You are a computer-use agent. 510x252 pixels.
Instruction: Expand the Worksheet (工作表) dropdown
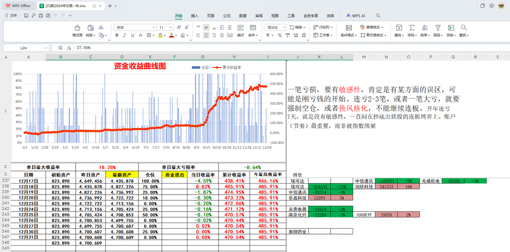[323, 35]
